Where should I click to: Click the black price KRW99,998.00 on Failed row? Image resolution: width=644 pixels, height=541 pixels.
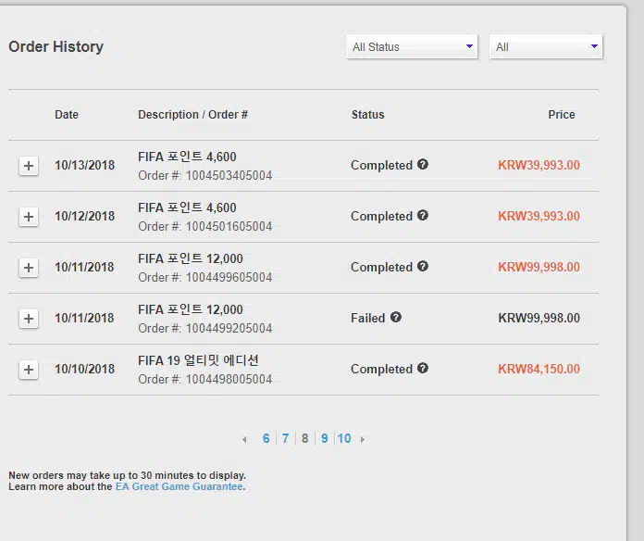[x=539, y=318]
